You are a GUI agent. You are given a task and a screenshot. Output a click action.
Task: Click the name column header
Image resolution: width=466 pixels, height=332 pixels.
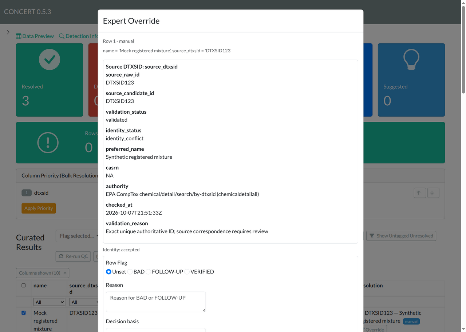click(x=40, y=286)
